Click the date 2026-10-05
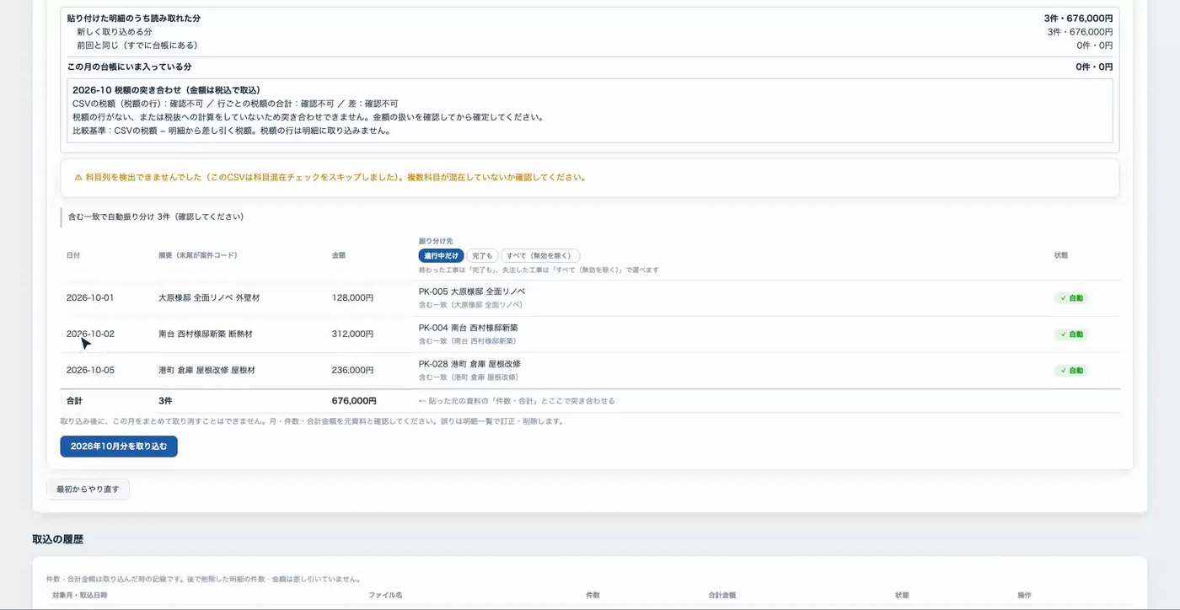 coord(90,371)
